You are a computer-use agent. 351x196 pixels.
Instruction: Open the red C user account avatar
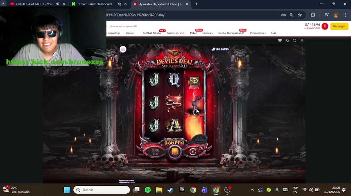point(325,26)
